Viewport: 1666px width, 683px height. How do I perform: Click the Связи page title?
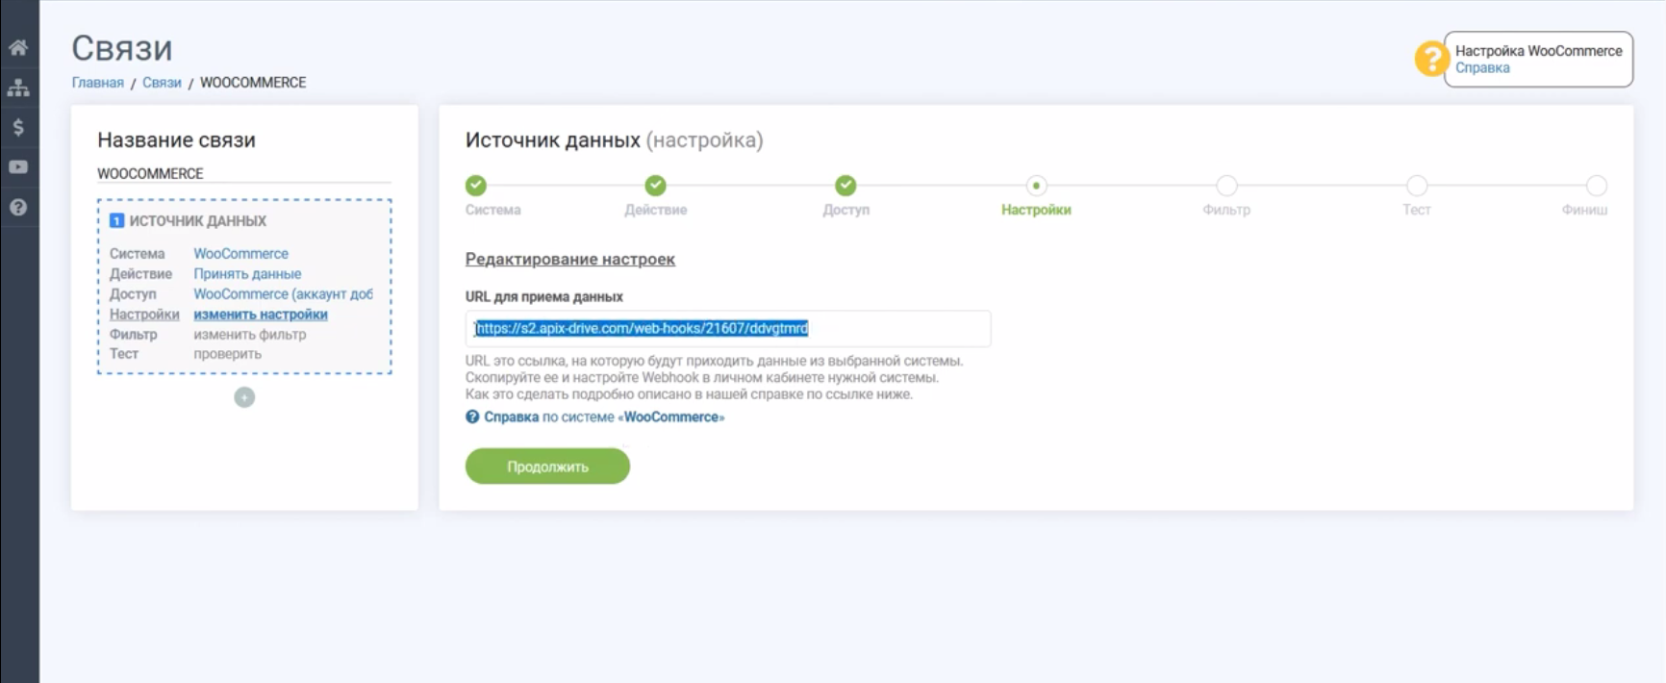click(x=122, y=48)
